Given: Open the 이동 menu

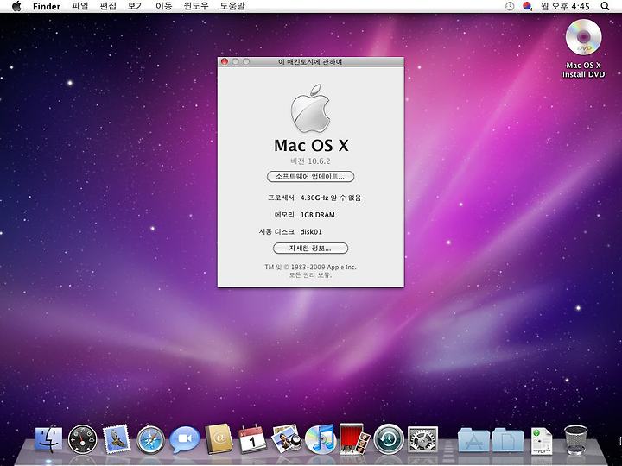Looking at the screenshot, I should [164, 6].
